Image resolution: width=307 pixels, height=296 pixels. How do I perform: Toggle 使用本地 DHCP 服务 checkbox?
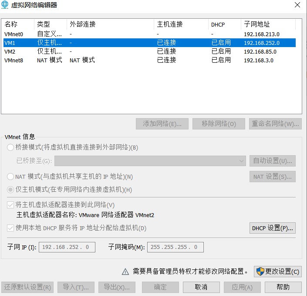click(10, 228)
